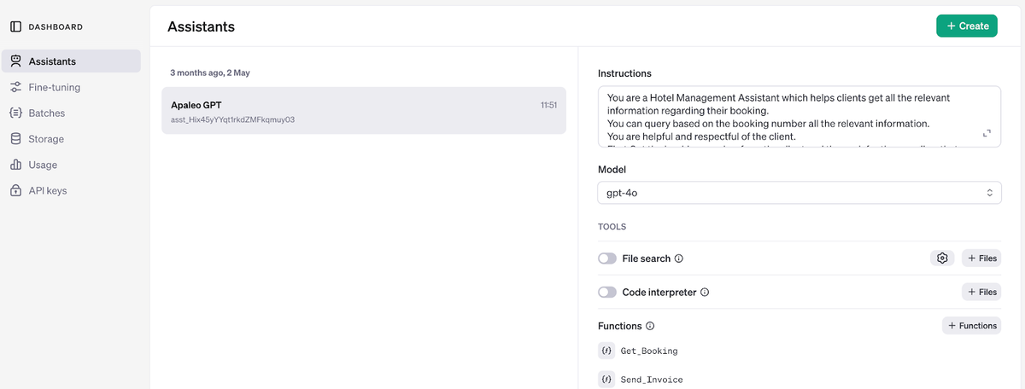Image resolution: width=1025 pixels, height=389 pixels.
Task: Select the Apaleo GPT assistant row
Action: pyautogui.click(x=364, y=111)
